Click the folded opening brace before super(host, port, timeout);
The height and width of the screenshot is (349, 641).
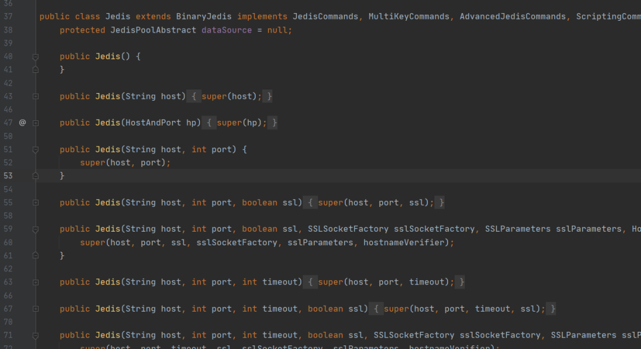[x=310, y=282]
